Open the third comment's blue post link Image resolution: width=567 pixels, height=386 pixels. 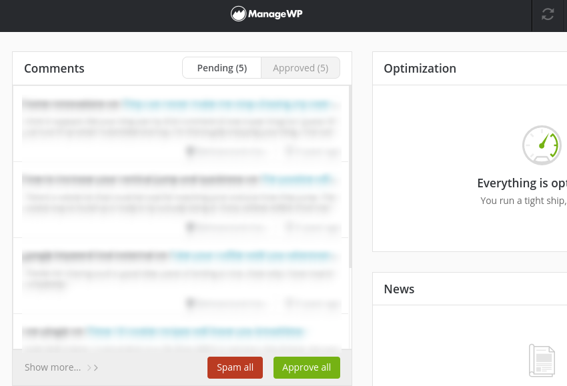point(252,255)
